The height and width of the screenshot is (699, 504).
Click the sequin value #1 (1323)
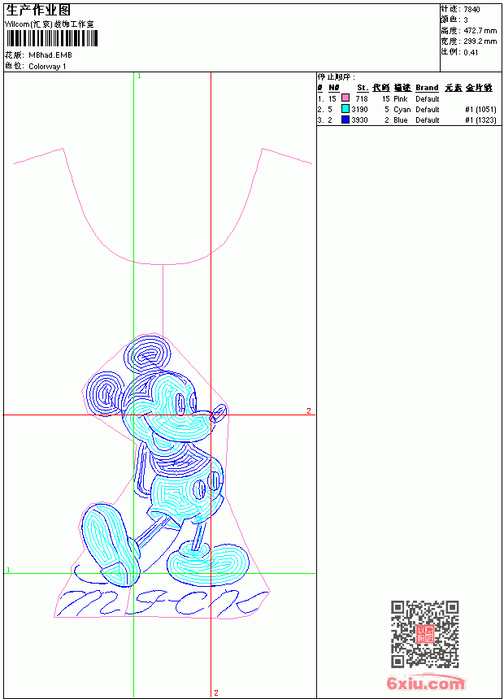pos(480,120)
